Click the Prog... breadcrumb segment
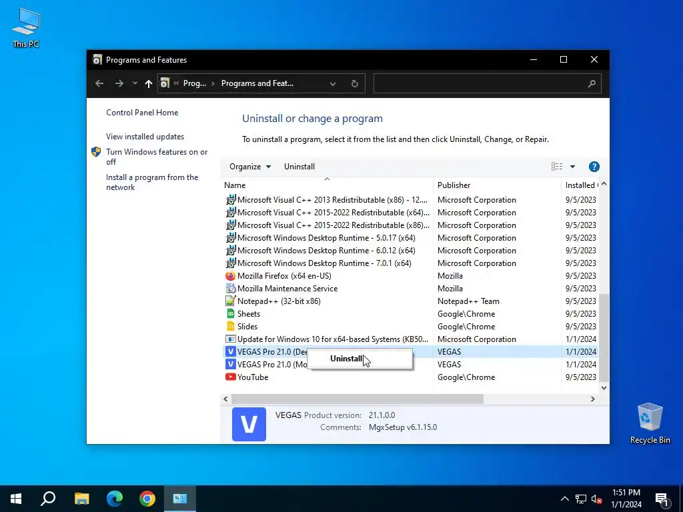Image resolution: width=683 pixels, height=512 pixels. [194, 83]
